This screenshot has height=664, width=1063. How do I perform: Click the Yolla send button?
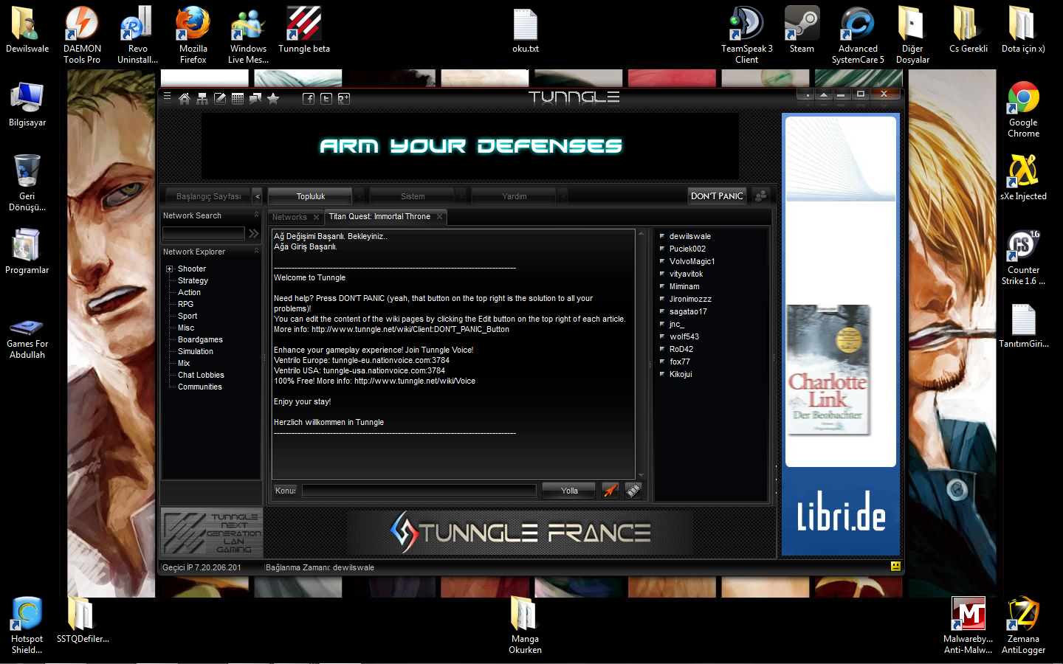569,491
